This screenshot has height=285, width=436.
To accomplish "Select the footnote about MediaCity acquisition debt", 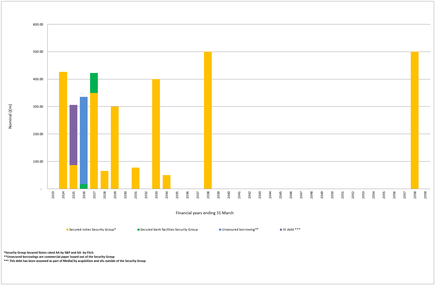I will point(75,261).
